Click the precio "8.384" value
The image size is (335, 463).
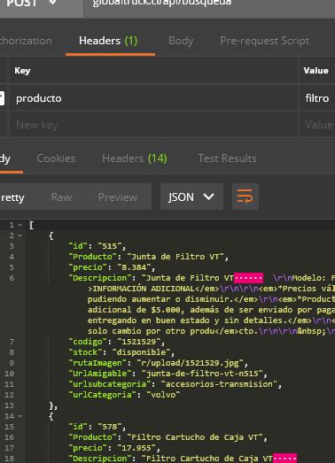pyautogui.click(x=134, y=267)
